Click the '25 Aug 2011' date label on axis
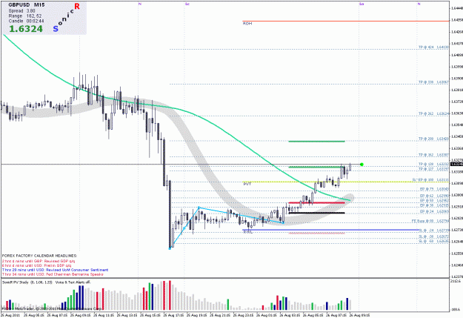463x318 pixels. [10, 315]
